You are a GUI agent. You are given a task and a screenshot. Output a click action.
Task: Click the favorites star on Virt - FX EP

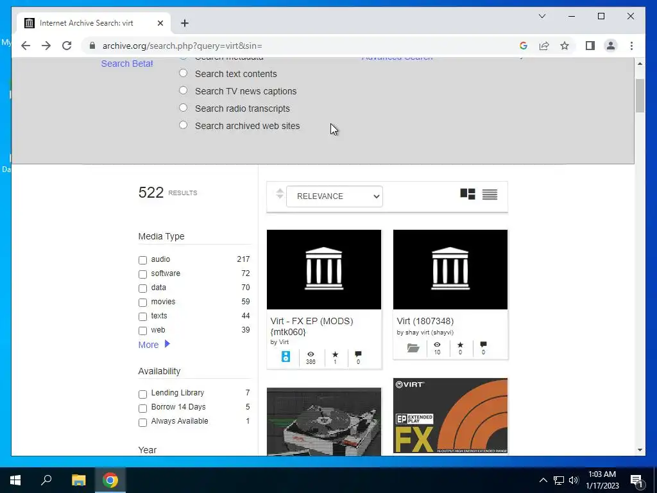point(335,354)
